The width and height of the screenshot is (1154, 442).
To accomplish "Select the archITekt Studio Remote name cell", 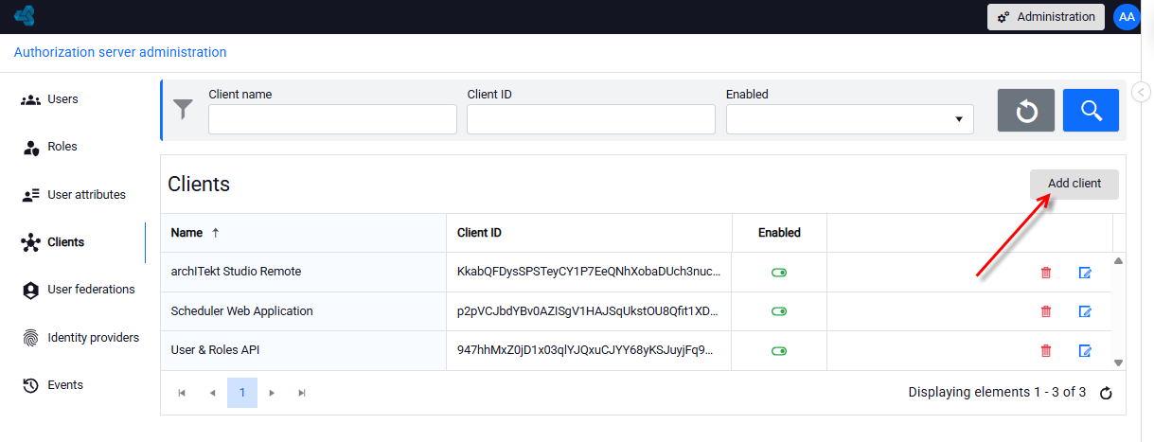I will [303, 272].
